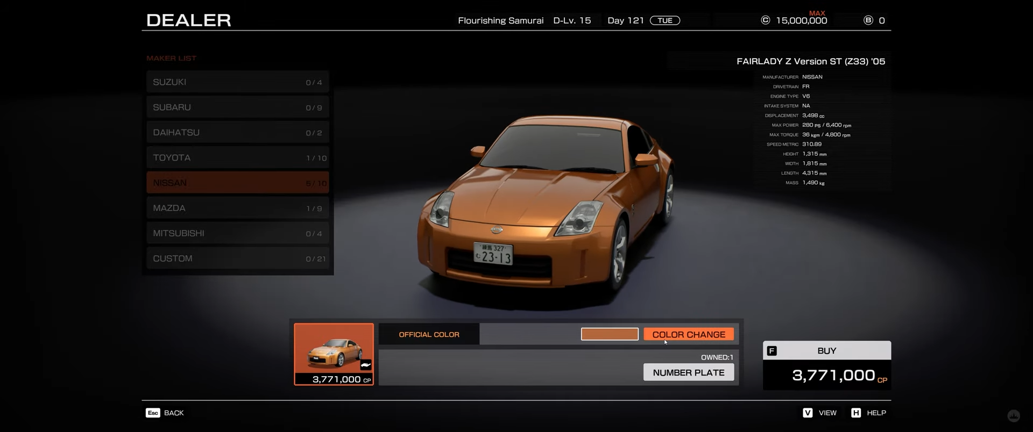Click the B currency icon

pos(868,20)
